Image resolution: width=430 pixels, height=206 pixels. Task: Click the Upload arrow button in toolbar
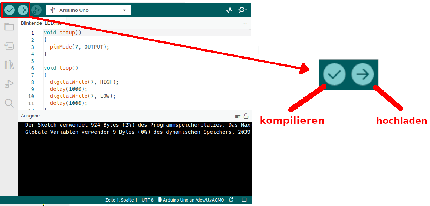pyautogui.click(x=23, y=10)
